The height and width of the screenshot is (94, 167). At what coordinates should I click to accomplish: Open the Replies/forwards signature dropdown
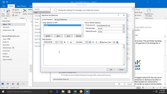click(x=123, y=32)
